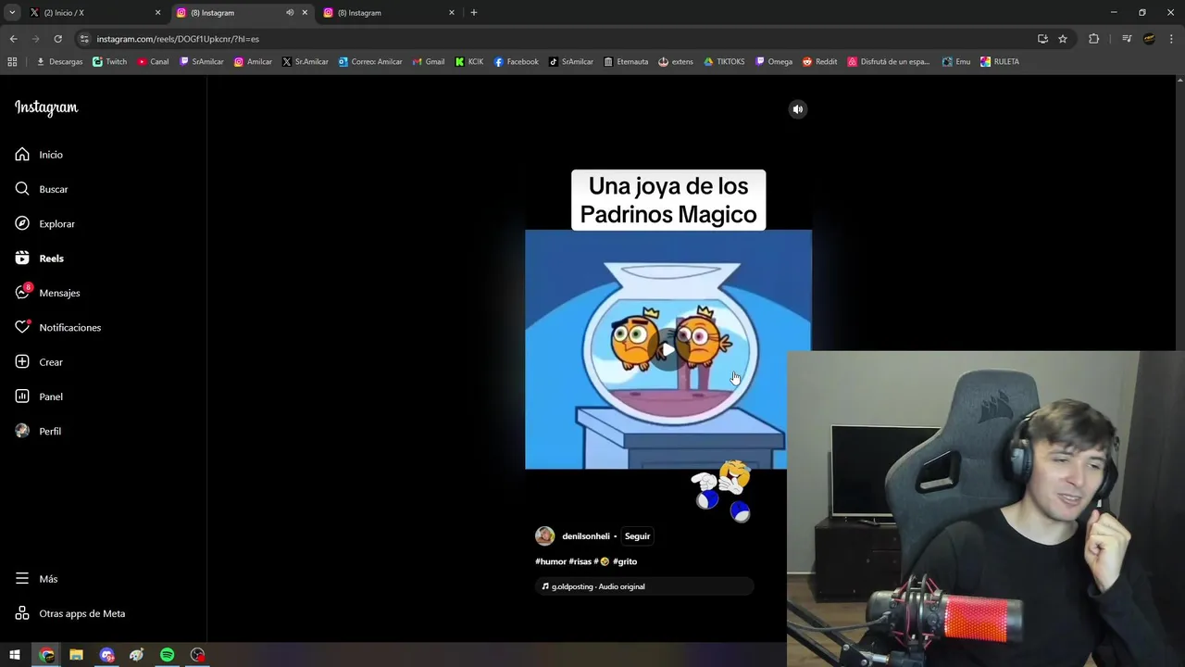This screenshot has width=1185, height=667.
Task: Open Twitch bookmark
Action: (x=109, y=62)
